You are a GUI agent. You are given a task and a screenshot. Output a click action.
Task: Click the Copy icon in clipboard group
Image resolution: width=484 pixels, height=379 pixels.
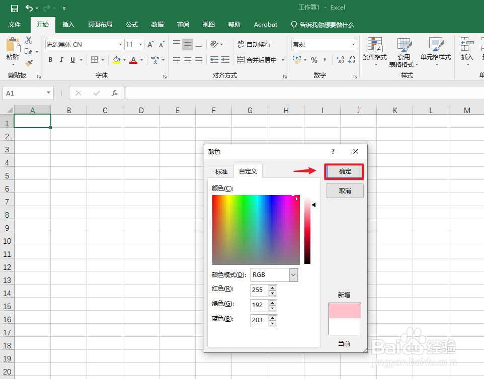[x=28, y=52]
